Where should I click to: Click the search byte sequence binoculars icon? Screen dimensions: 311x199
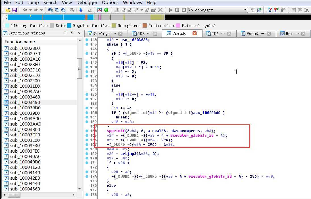click(x=64, y=10)
